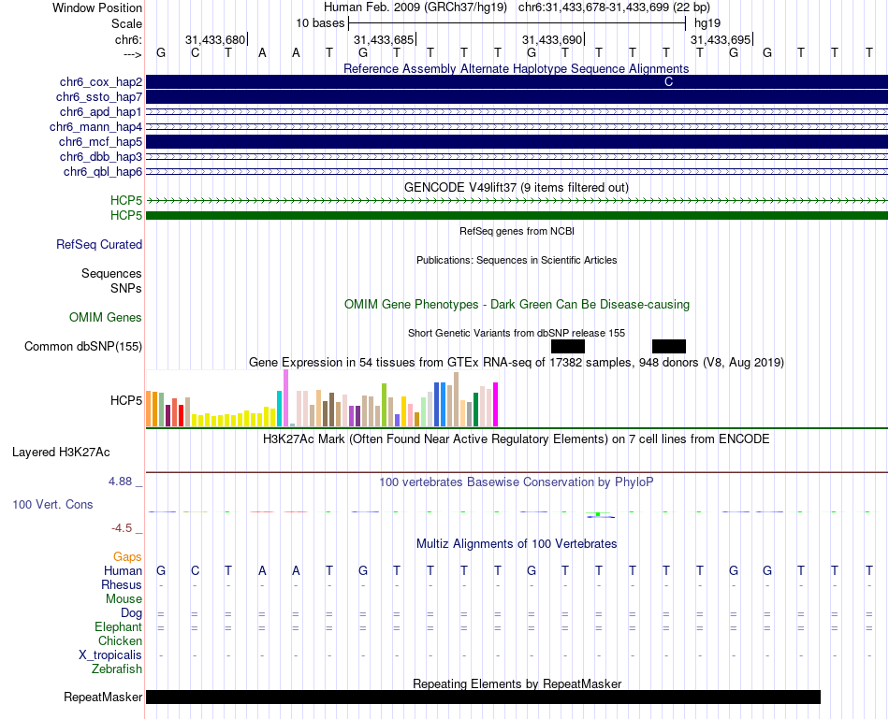Click the 100 vertebrates PhyloP conservation title
The image size is (889, 719).
click(517, 482)
